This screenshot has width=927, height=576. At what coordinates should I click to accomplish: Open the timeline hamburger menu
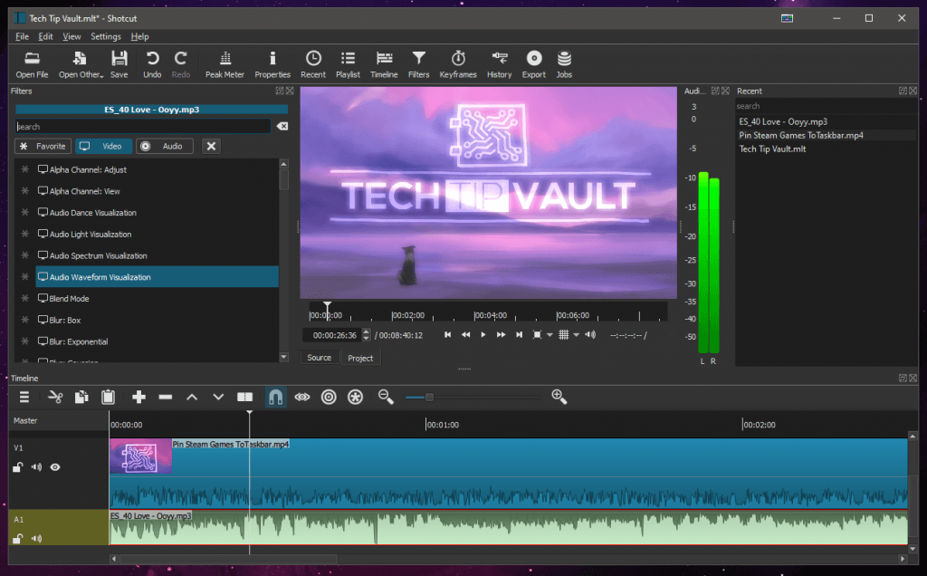point(24,397)
